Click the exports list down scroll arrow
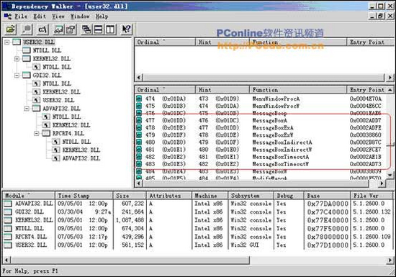Image resolution: width=396 pixels, height=277 pixels. (390, 175)
